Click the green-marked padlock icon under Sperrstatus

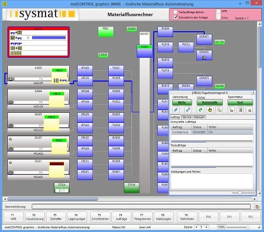point(240,110)
